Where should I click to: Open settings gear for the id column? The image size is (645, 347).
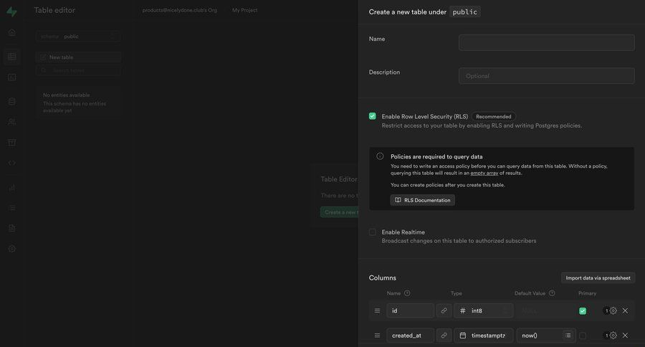[613, 310]
